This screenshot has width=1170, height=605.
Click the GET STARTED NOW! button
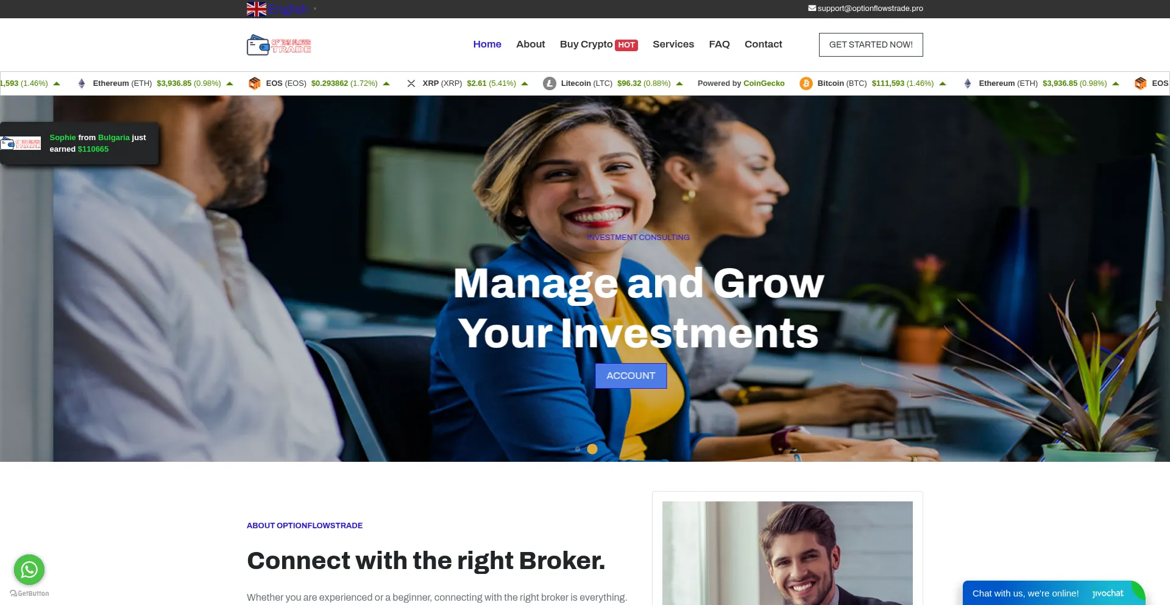(871, 44)
